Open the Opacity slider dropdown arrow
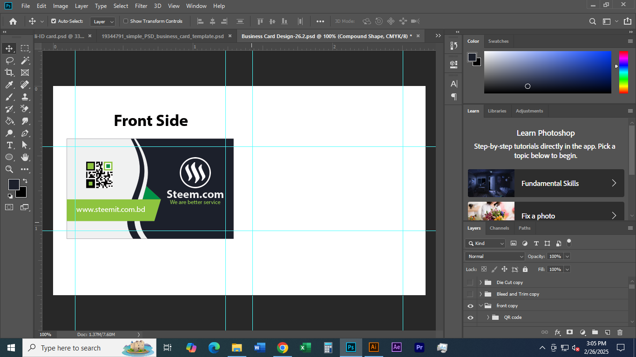This screenshot has height=357, width=636. tap(567, 256)
